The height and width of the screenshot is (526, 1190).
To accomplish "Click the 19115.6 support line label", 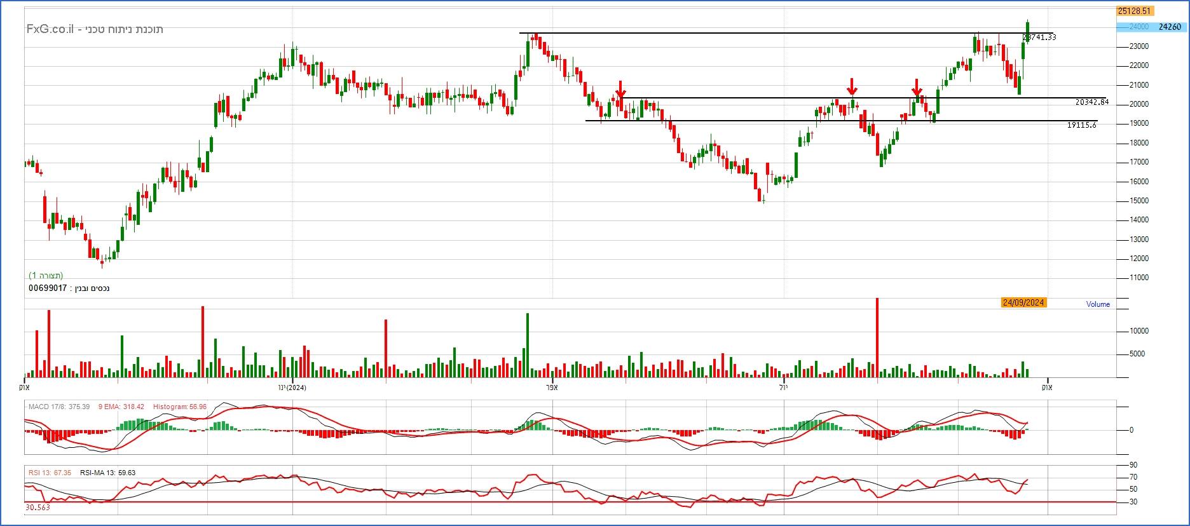I will [1081, 125].
